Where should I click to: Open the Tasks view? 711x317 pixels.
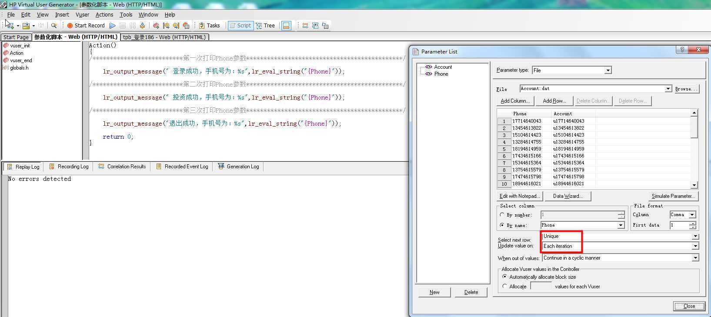(209, 26)
